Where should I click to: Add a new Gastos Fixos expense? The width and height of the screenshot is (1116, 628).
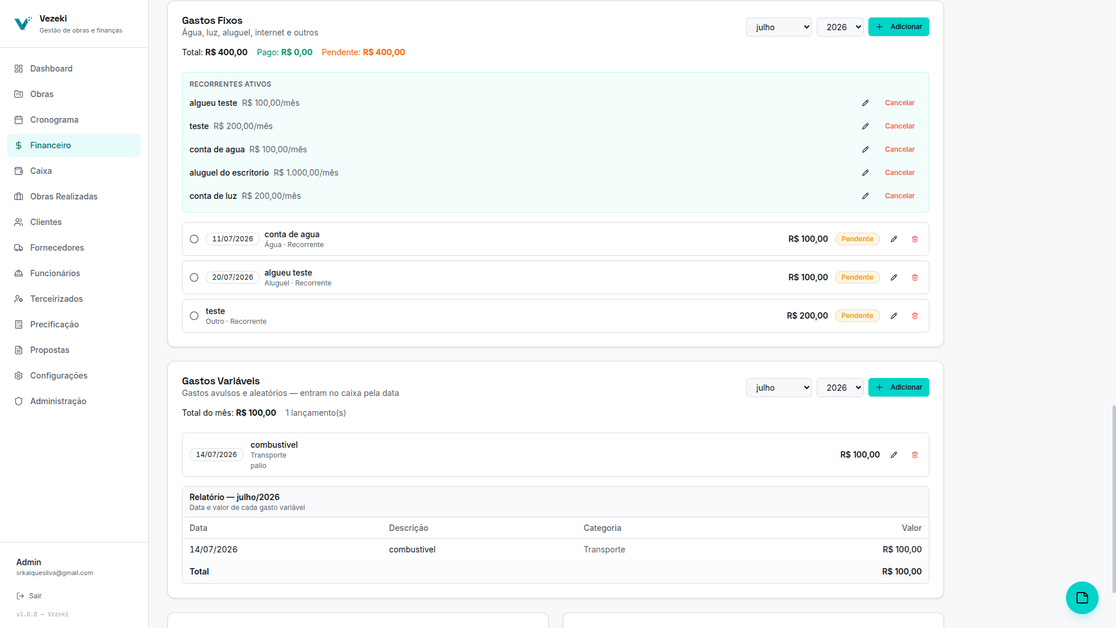click(x=899, y=27)
